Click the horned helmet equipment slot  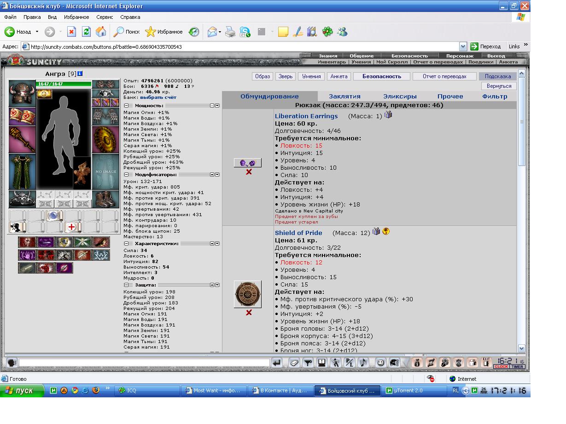click(x=22, y=93)
